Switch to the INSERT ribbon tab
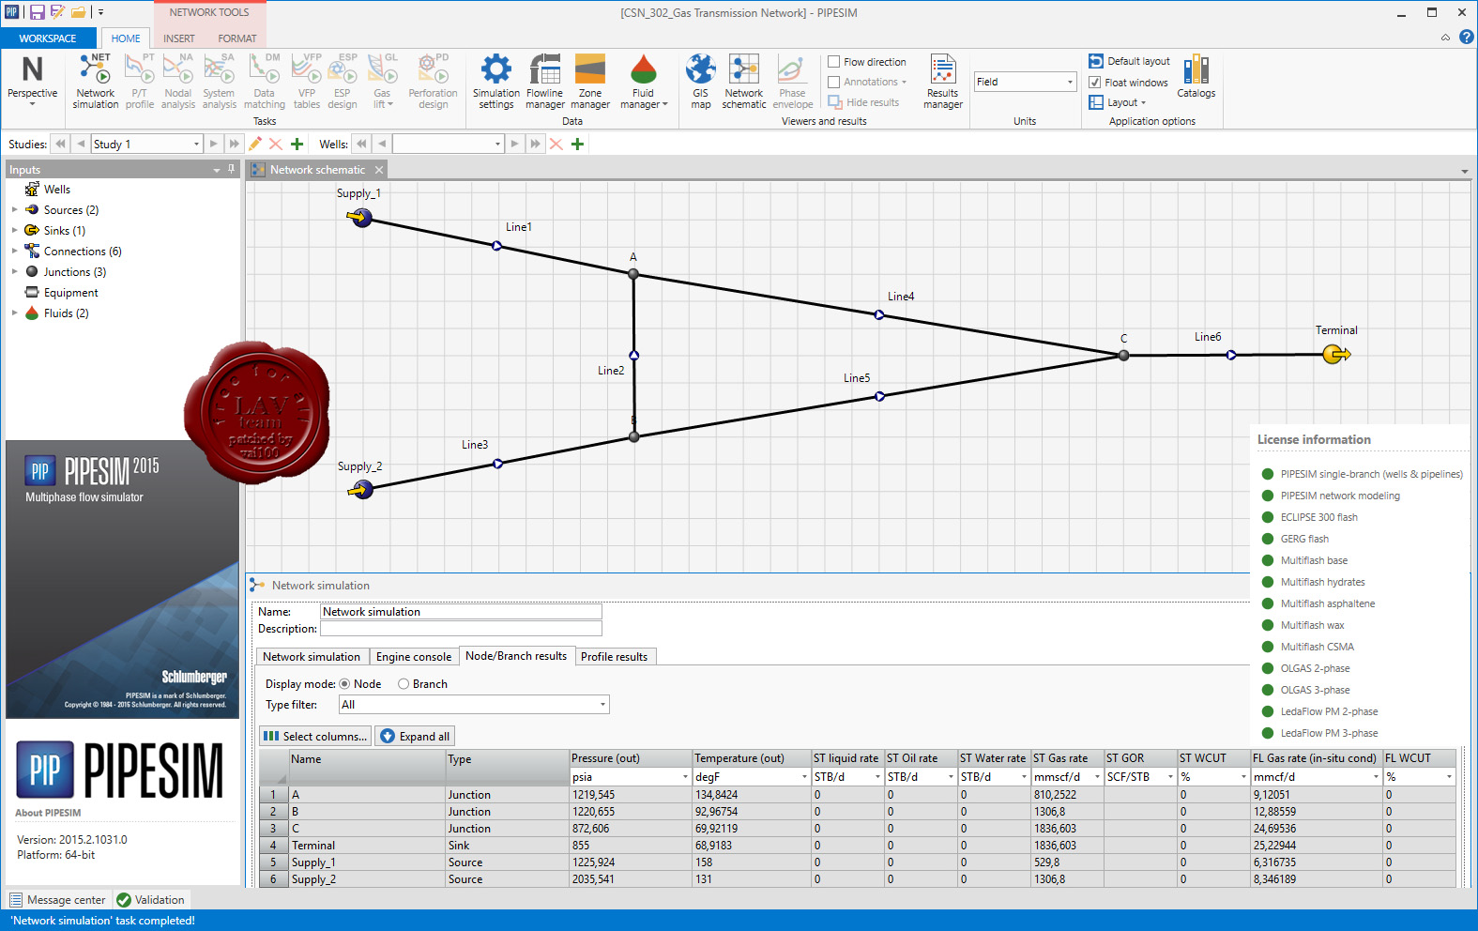This screenshot has width=1478, height=931. coord(179,38)
